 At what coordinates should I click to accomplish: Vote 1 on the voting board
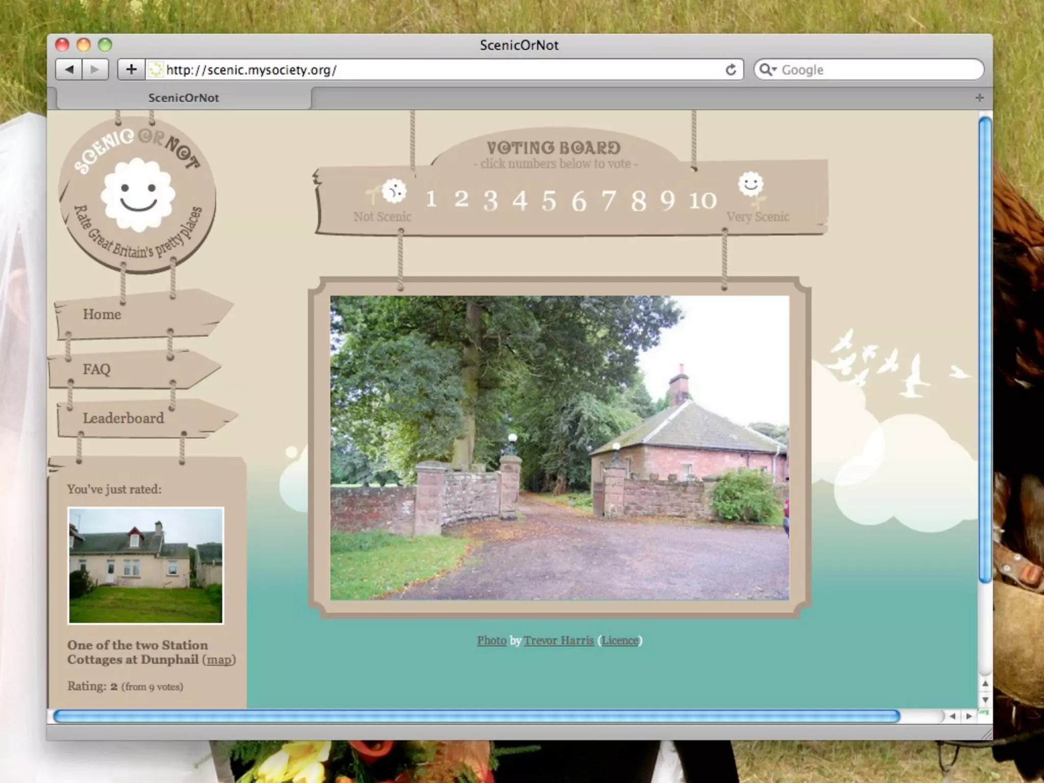click(x=431, y=199)
